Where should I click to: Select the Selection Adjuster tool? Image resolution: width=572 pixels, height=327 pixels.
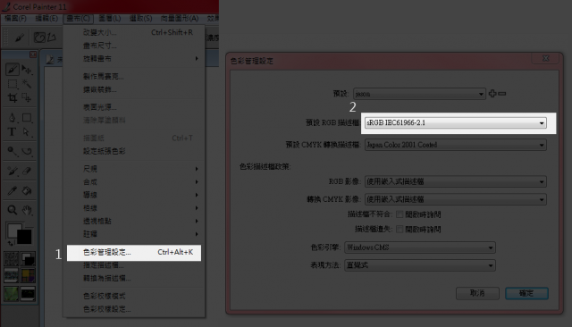(x=27, y=97)
